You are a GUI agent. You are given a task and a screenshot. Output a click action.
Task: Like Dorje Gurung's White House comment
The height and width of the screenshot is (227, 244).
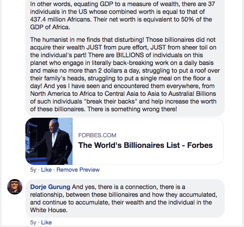tap(46, 222)
